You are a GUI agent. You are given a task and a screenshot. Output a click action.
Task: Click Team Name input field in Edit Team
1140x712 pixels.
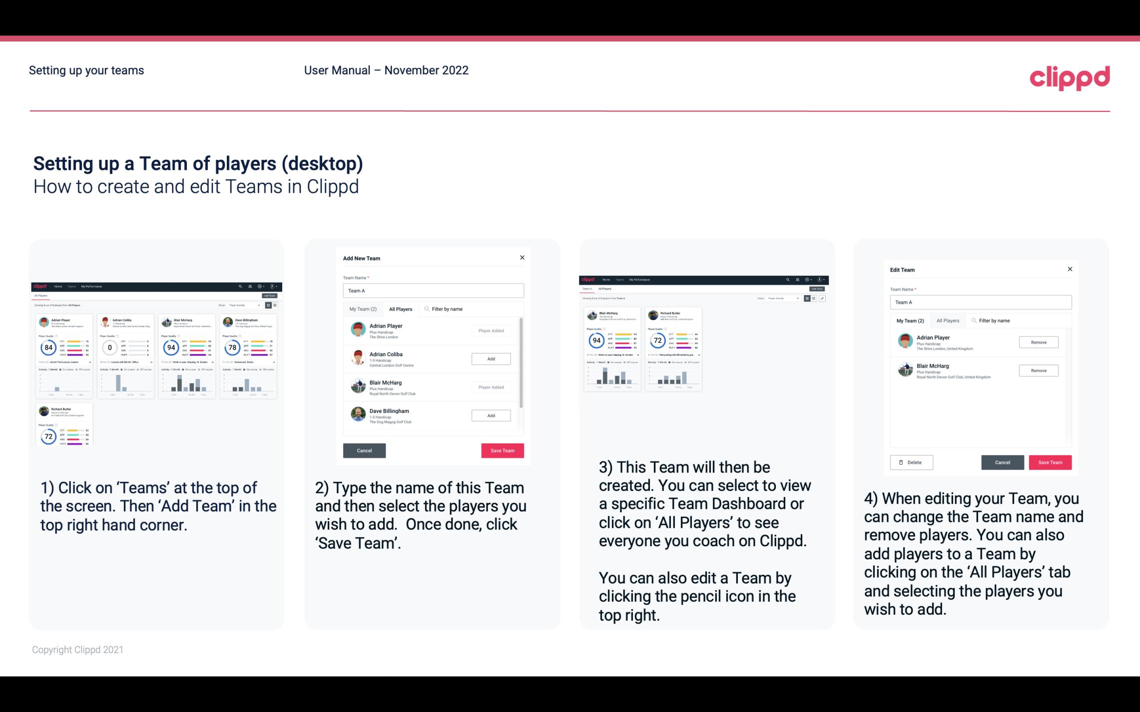tap(981, 302)
